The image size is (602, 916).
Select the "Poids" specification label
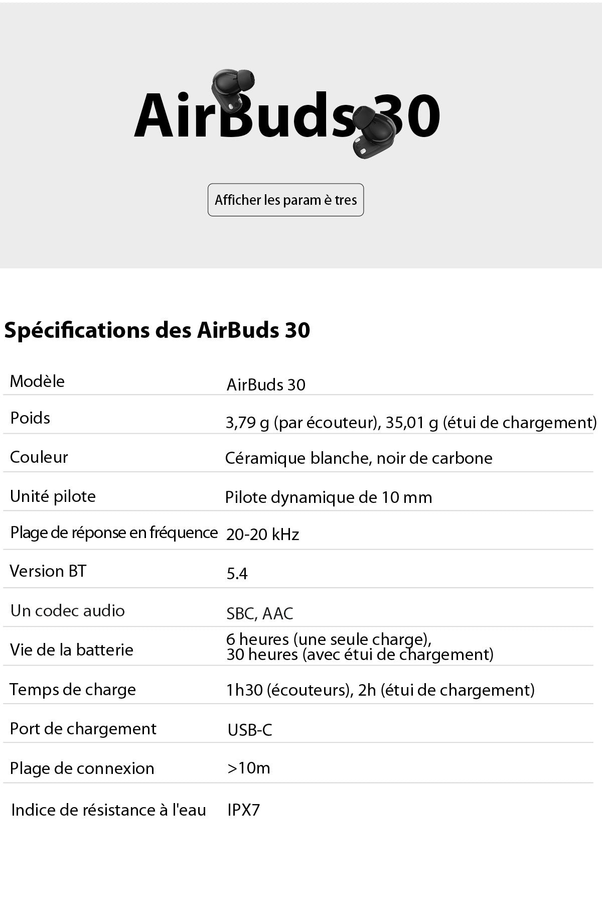click(x=30, y=418)
